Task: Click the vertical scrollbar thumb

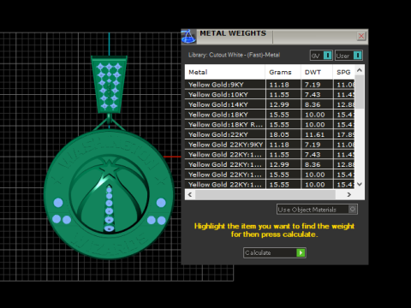Action: pyautogui.click(x=360, y=92)
